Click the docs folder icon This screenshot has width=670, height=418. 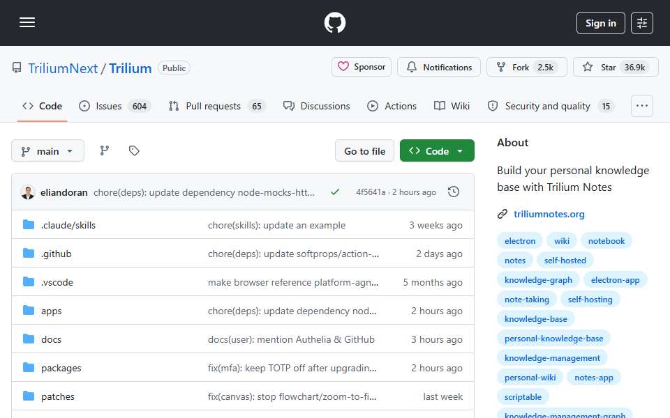click(x=28, y=339)
